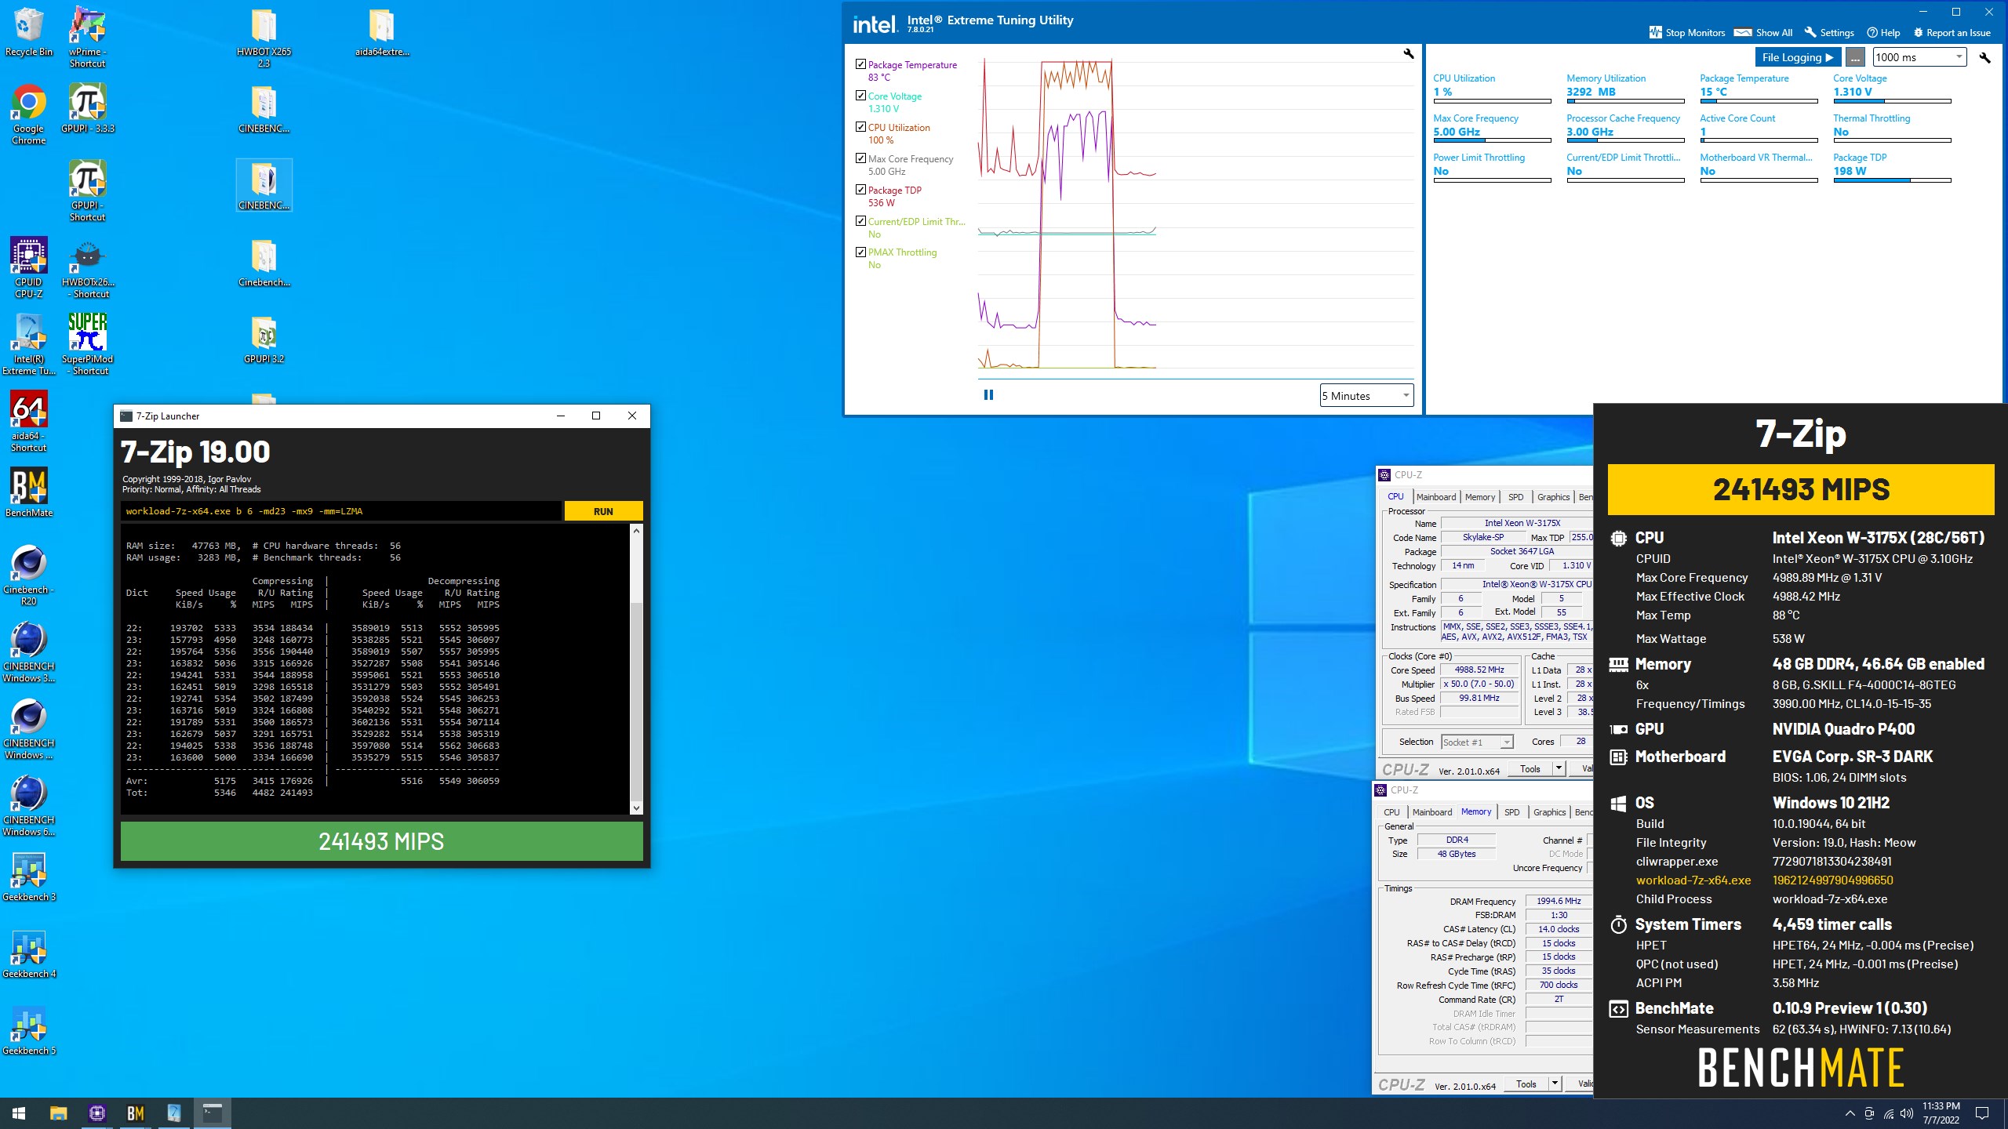Switch to BenchMate in the taskbar

coord(135,1113)
